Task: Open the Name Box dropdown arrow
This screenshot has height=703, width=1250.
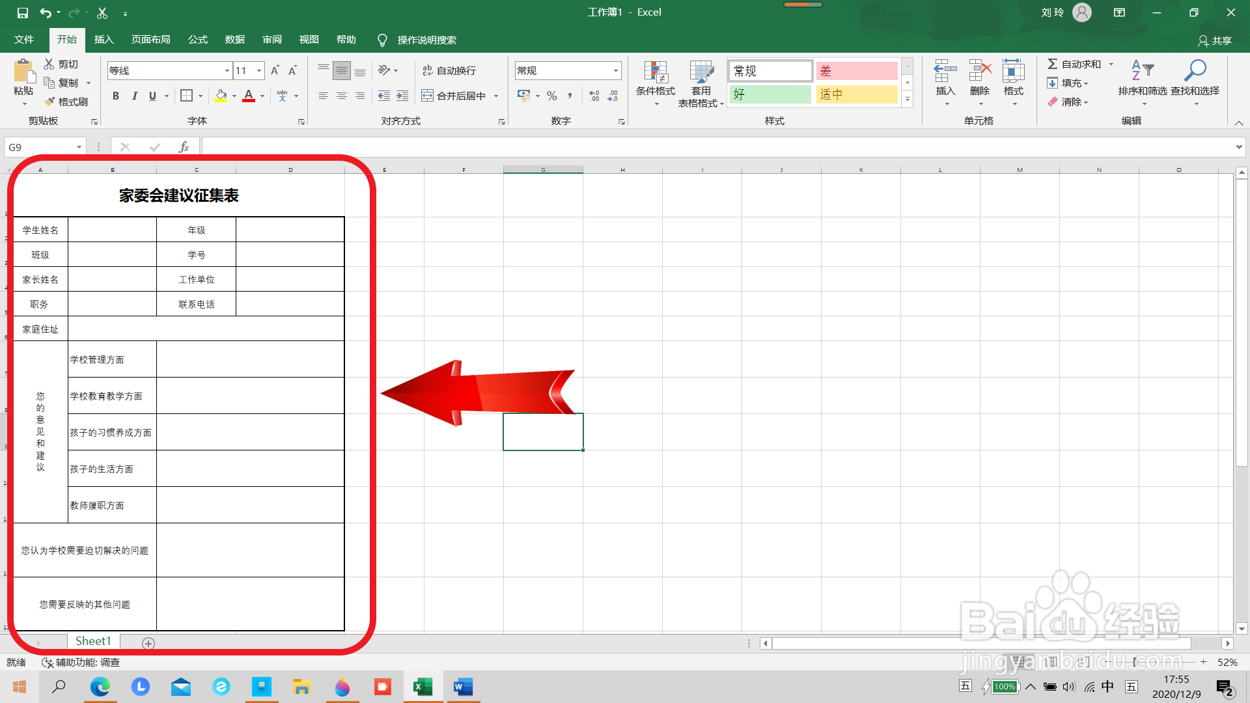Action: tap(79, 147)
